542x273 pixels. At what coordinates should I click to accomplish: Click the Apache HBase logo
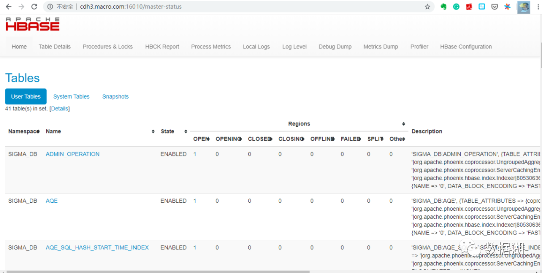32,24
